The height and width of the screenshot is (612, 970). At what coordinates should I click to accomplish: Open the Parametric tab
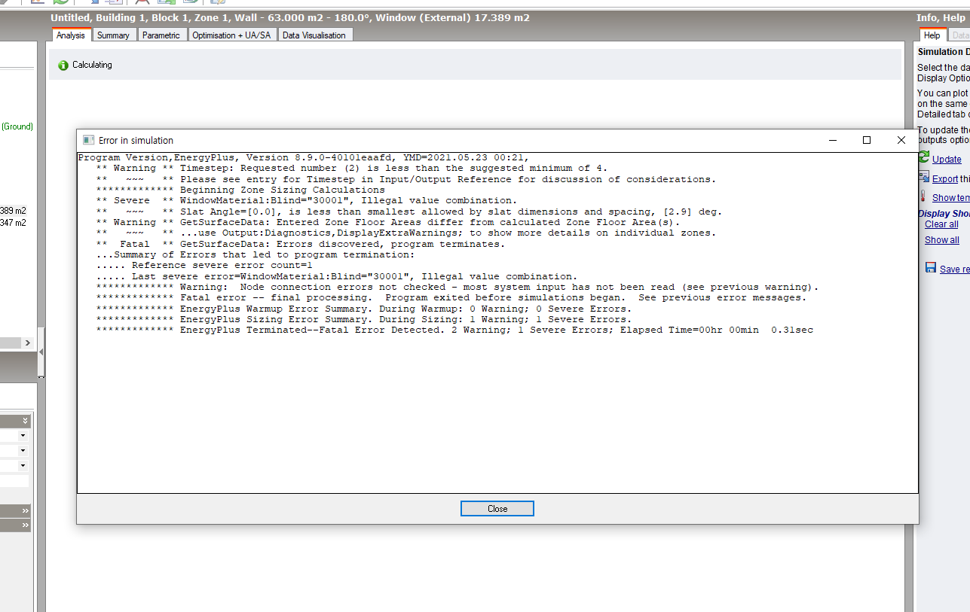click(161, 35)
